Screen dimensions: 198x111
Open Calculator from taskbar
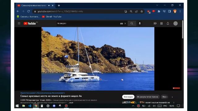coord(42,106)
